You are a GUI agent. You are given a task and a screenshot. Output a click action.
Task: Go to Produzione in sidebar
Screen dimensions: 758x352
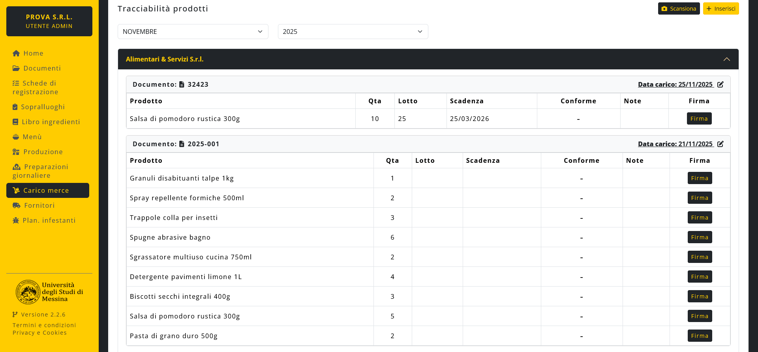pyautogui.click(x=43, y=152)
